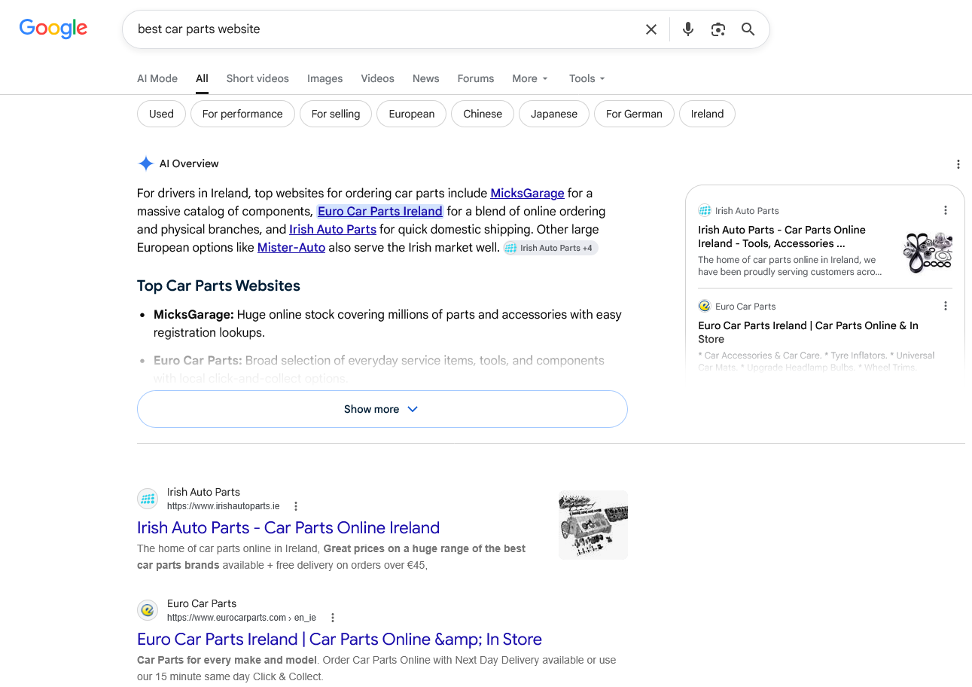Click Irish Auto Parts result favicon
The width and height of the screenshot is (972, 687).
coord(148,499)
